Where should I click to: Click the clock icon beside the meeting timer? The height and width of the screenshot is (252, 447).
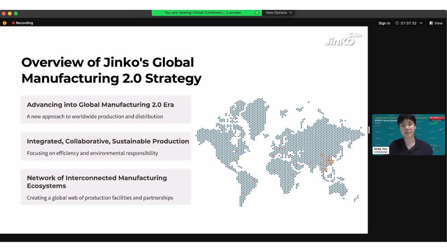[x=397, y=23]
